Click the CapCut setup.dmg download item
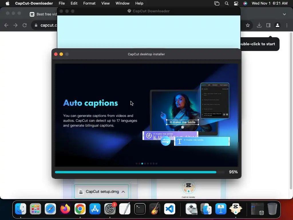 tap(102, 192)
